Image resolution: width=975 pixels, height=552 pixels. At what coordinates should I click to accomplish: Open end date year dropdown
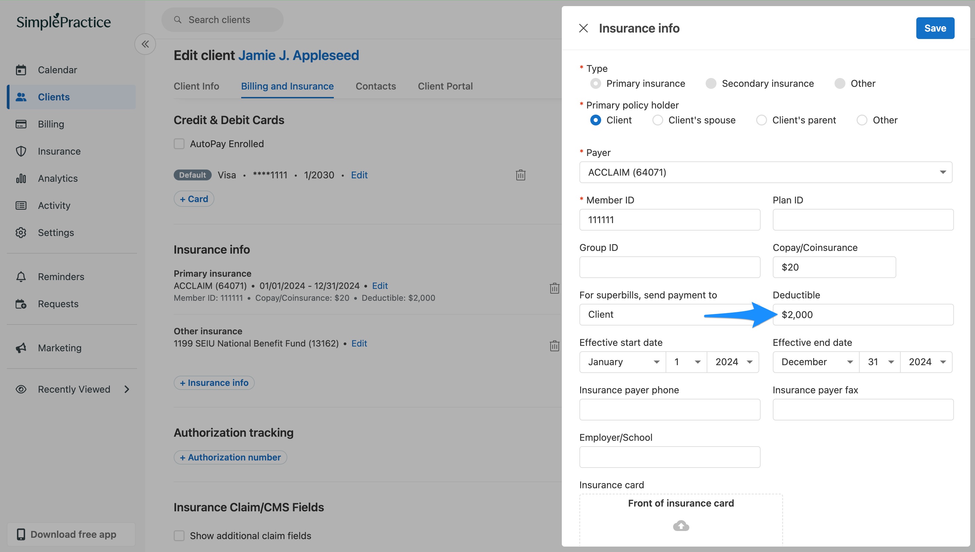[926, 362]
